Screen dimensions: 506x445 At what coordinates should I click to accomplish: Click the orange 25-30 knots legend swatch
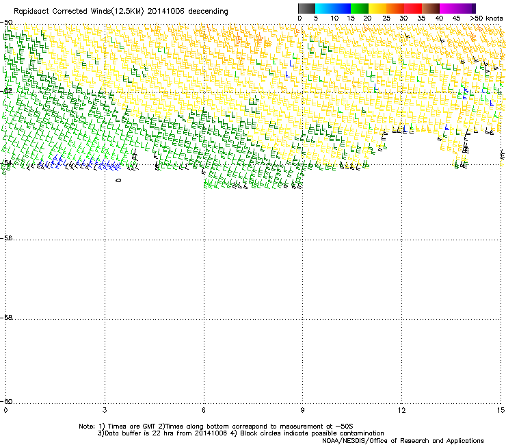point(395,8)
